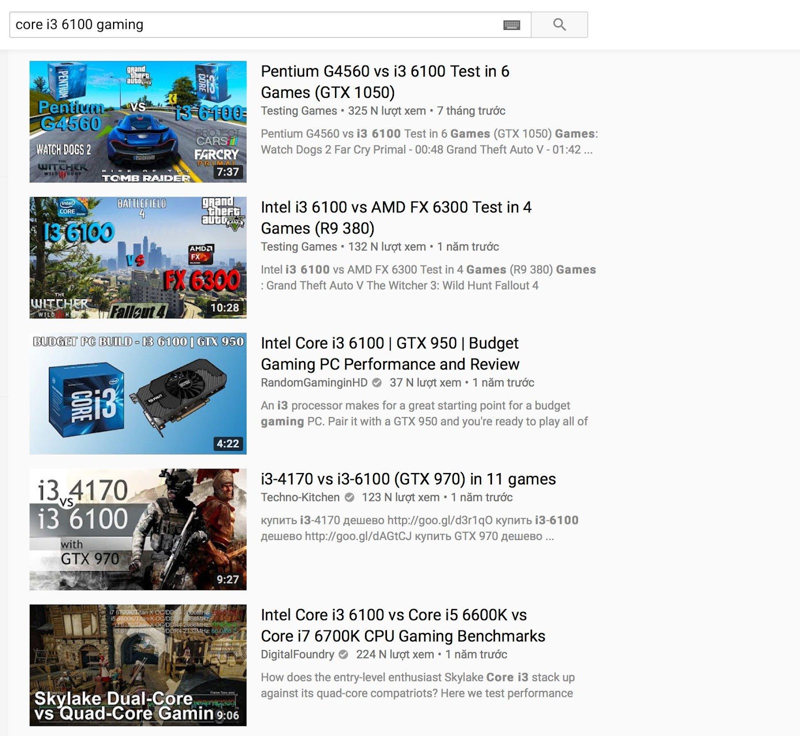800x736 pixels.
Task: Click description starting 'Intel i3 6100 vs AMD FX 6300 Test in 4 Games (R9 380)'
Action: (x=428, y=277)
